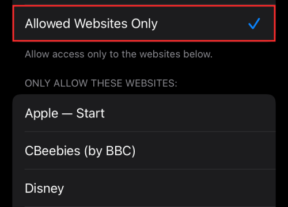This screenshot has height=207, width=288.
Task: Open the Apple — Start website entry
Action: coord(144,113)
